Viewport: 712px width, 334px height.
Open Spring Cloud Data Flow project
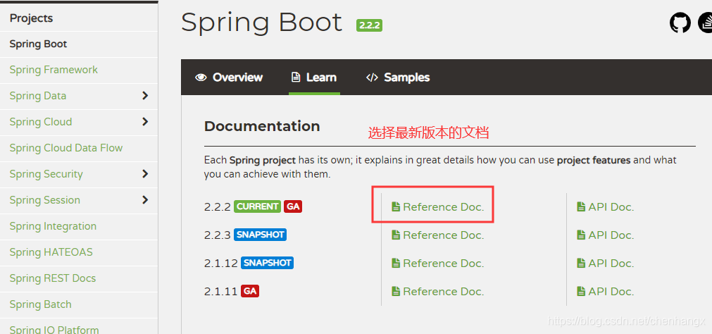[65, 148]
